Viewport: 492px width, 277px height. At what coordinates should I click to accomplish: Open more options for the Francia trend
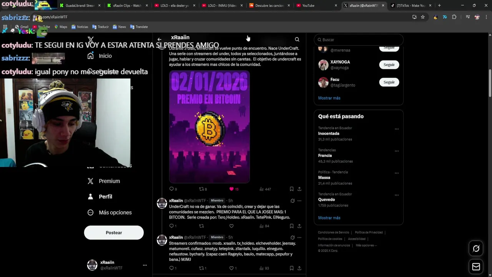pos(397,151)
